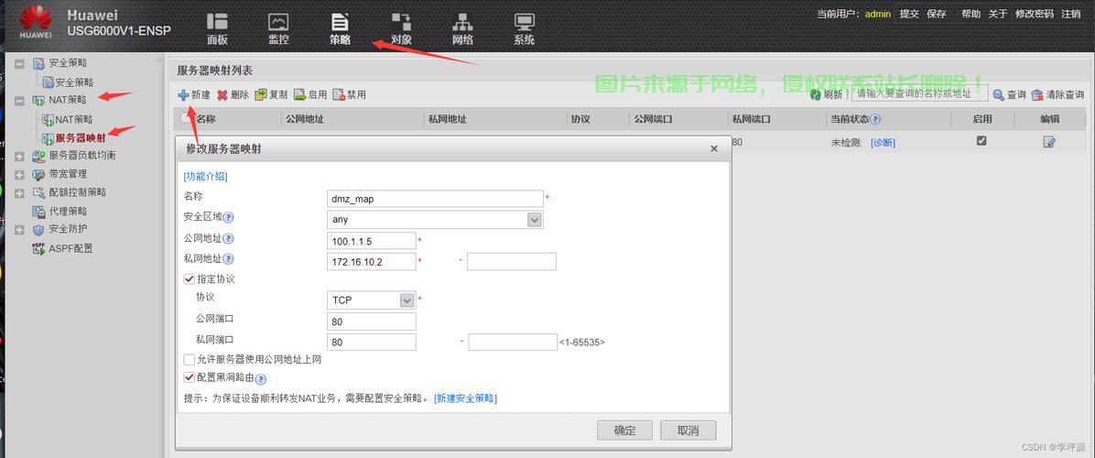
Task: Click 修改密码 change password link
Action: coord(1035,14)
